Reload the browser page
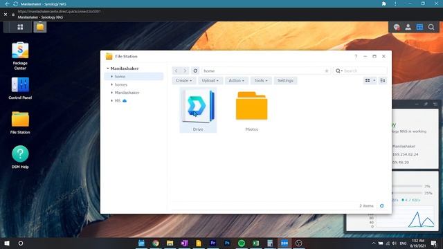This screenshot has width=443, height=249. pyautogui.click(x=15, y=4)
